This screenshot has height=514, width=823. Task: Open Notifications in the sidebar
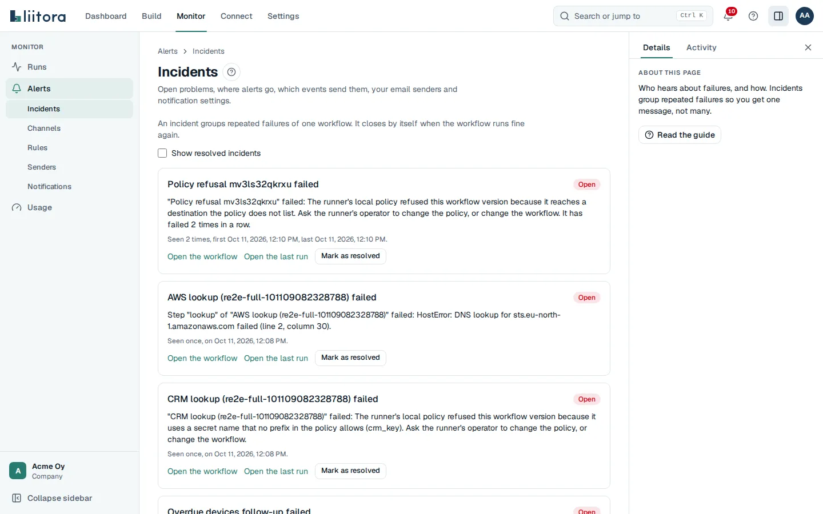click(x=69, y=187)
